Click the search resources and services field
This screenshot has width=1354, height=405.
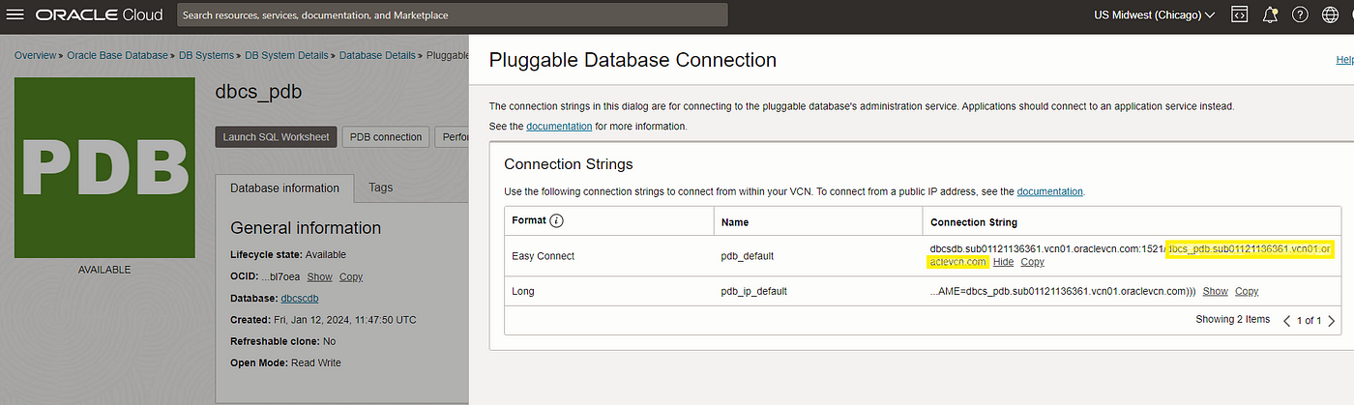(x=453, y=14)
